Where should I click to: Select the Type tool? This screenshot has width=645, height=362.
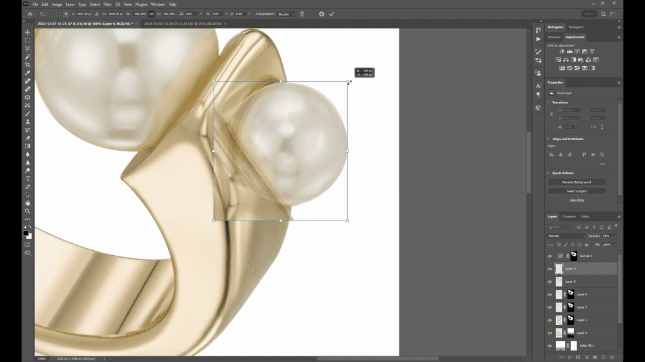[28, 178]
